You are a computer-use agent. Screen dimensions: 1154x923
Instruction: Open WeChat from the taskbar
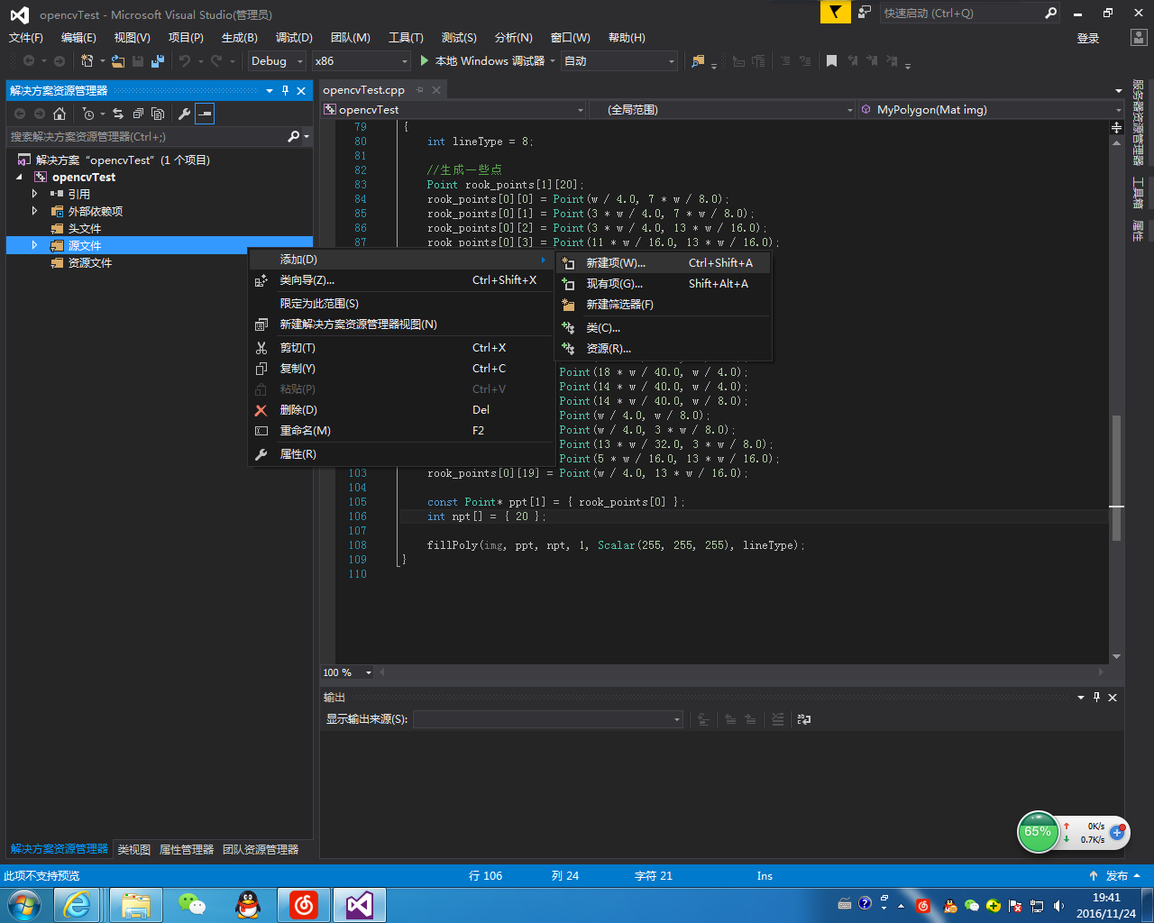click(x=192, y=904)
